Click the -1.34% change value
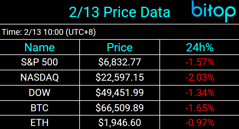 (x=200, y=93)
